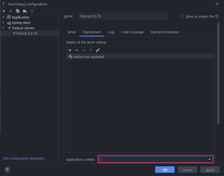Click the IntelliJ IDEA logo icon
Image resolution: width=224 pixels, height=176 pixels.
click(x=4, y=4)
